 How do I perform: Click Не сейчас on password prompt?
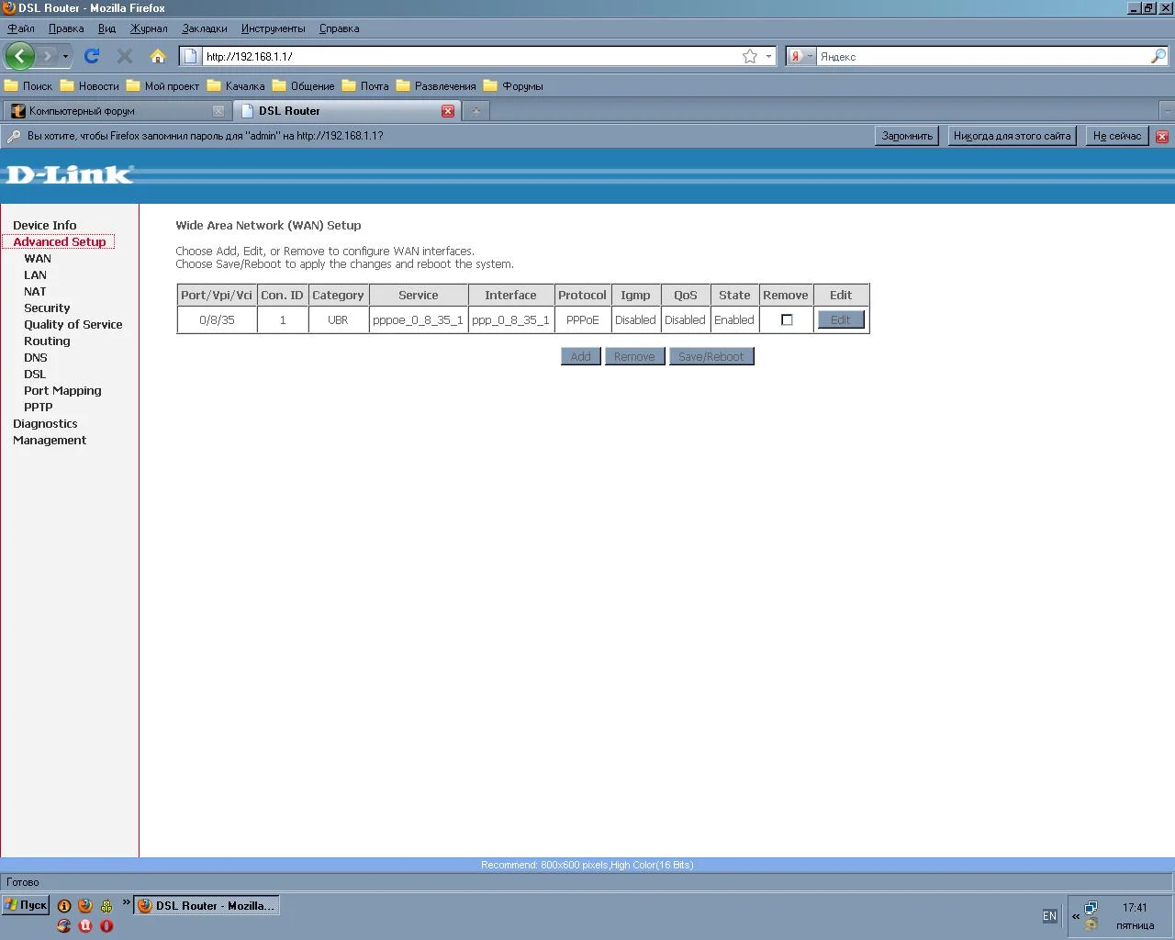pyautogui.click(x=1117, y=136)
